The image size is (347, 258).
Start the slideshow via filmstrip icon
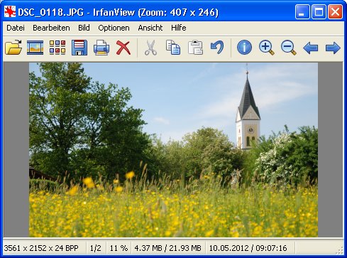(x=35, y=48)
